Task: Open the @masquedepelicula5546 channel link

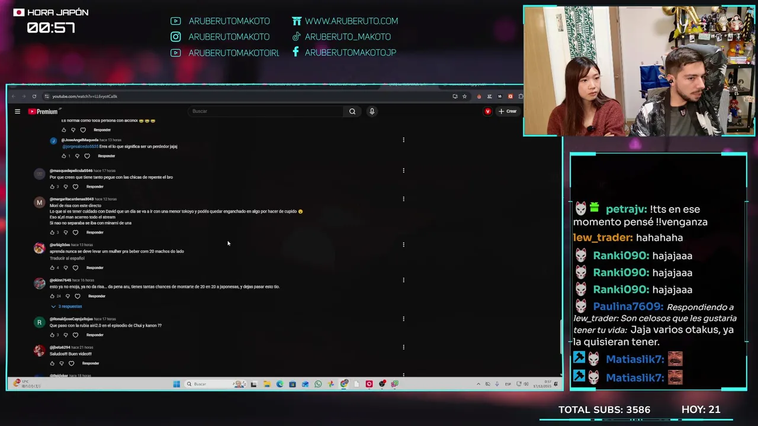Action: coord(71,171)
